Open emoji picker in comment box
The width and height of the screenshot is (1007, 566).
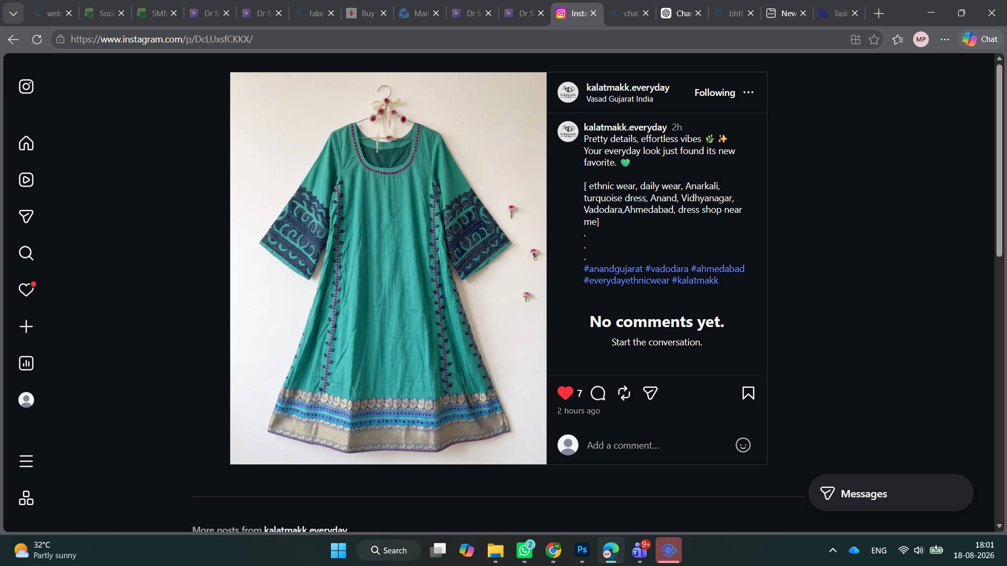point(743,445)
